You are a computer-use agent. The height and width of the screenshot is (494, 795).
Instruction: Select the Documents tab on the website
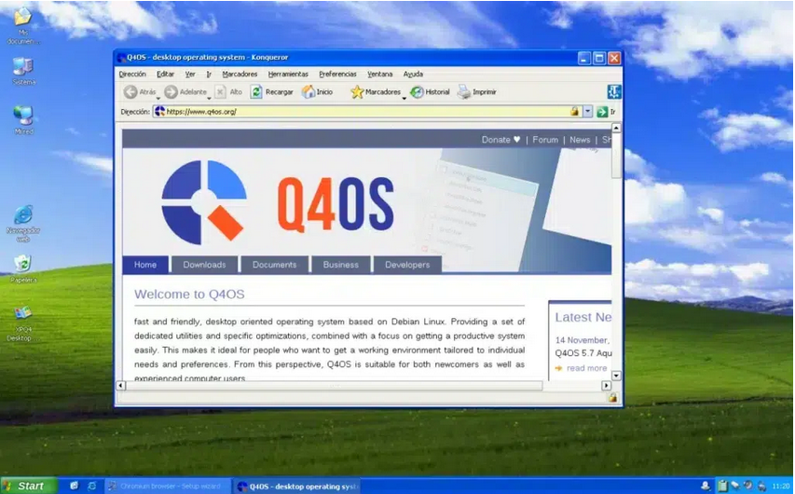[274, 265]
